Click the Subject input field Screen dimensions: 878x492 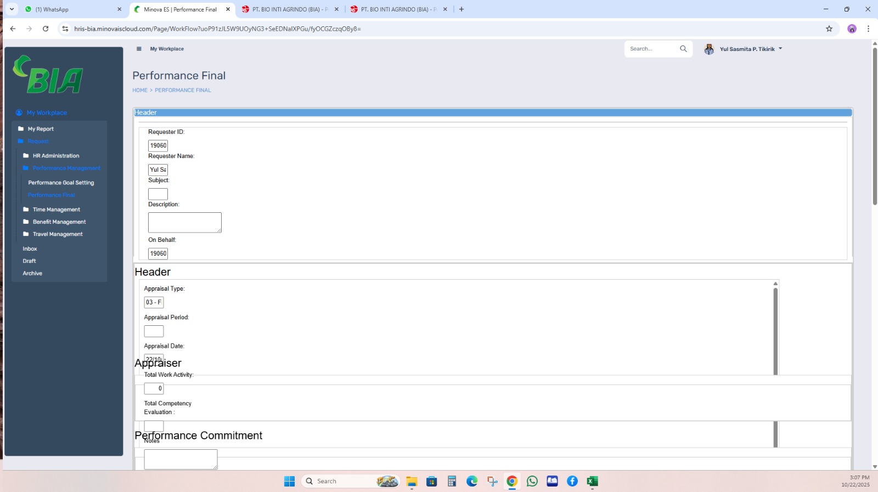[x=158, y=194]
